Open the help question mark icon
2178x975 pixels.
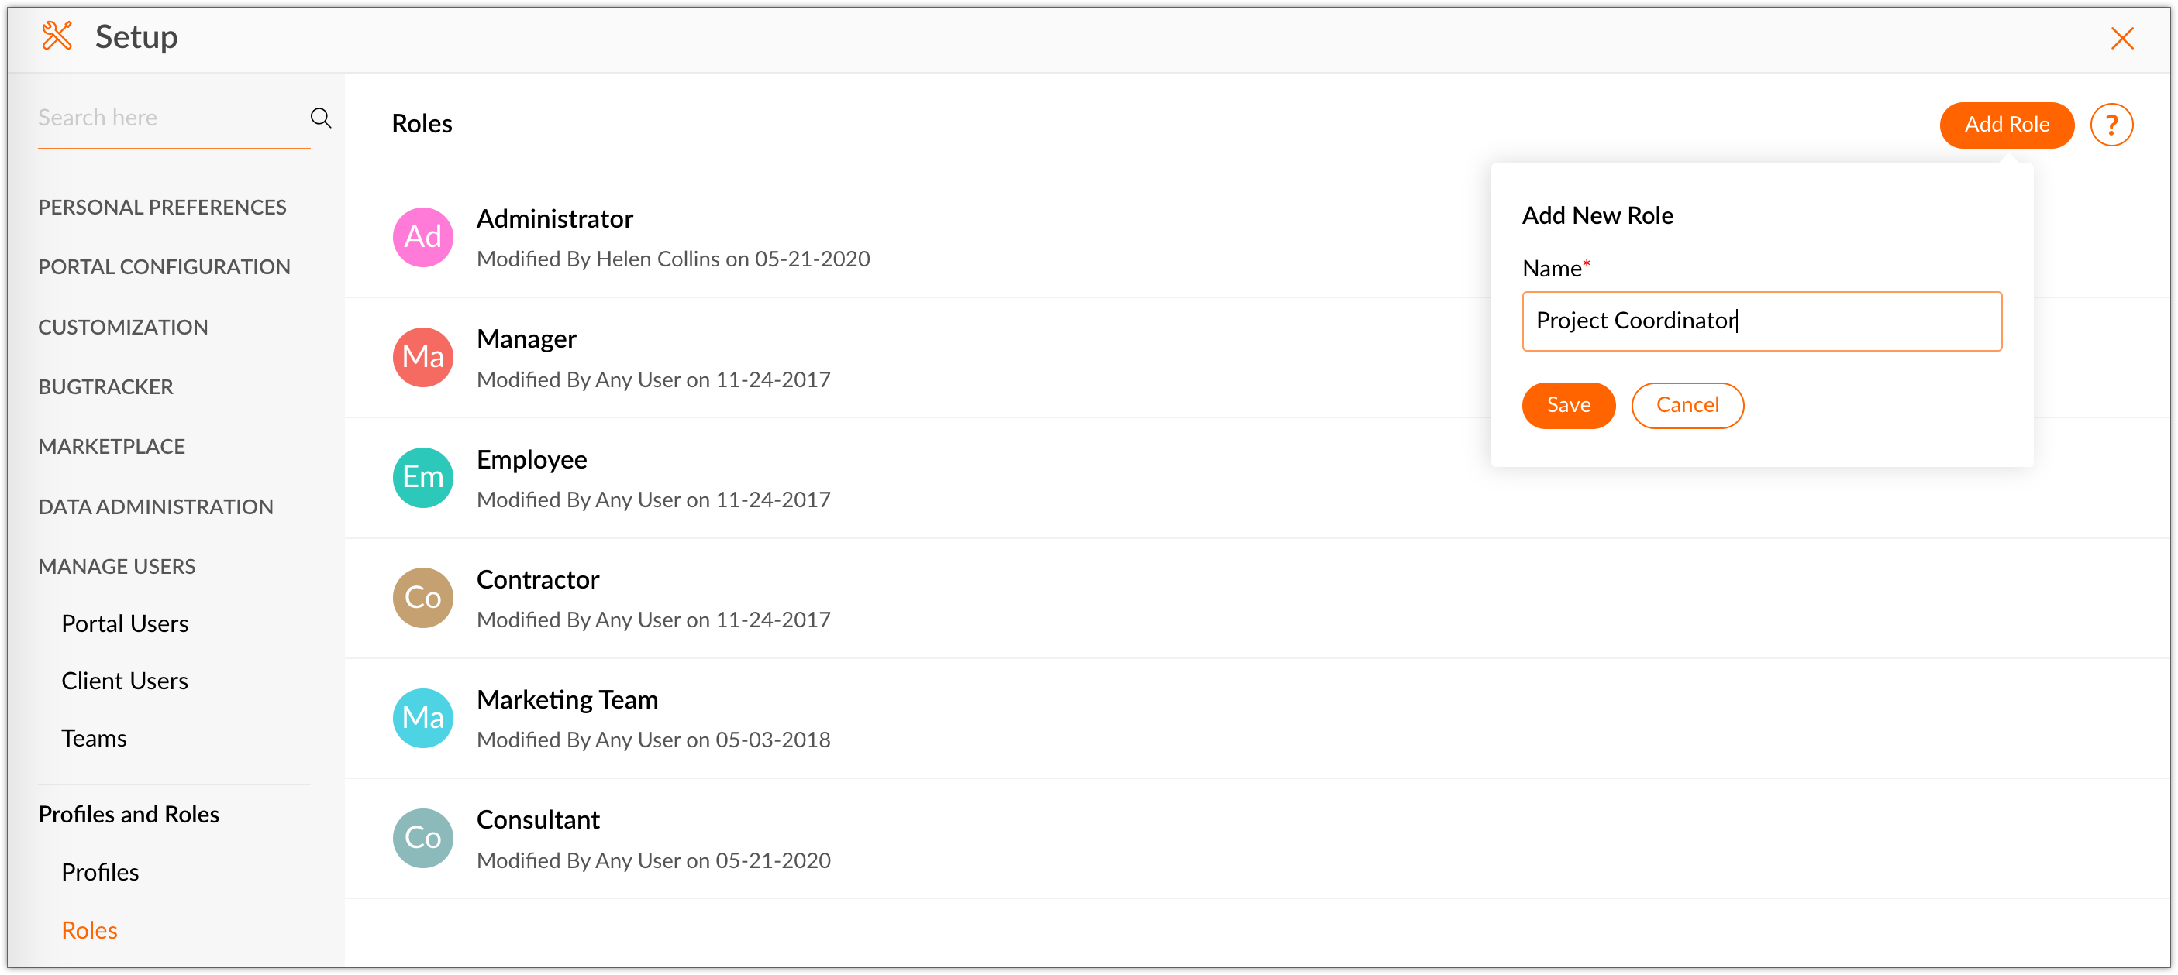point(2111,125)
